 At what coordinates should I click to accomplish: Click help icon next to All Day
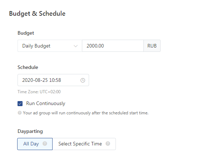[45, 144]
